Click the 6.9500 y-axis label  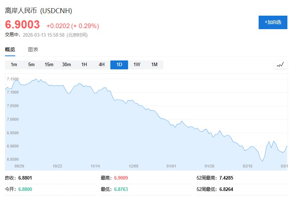[x=13, y=133]
